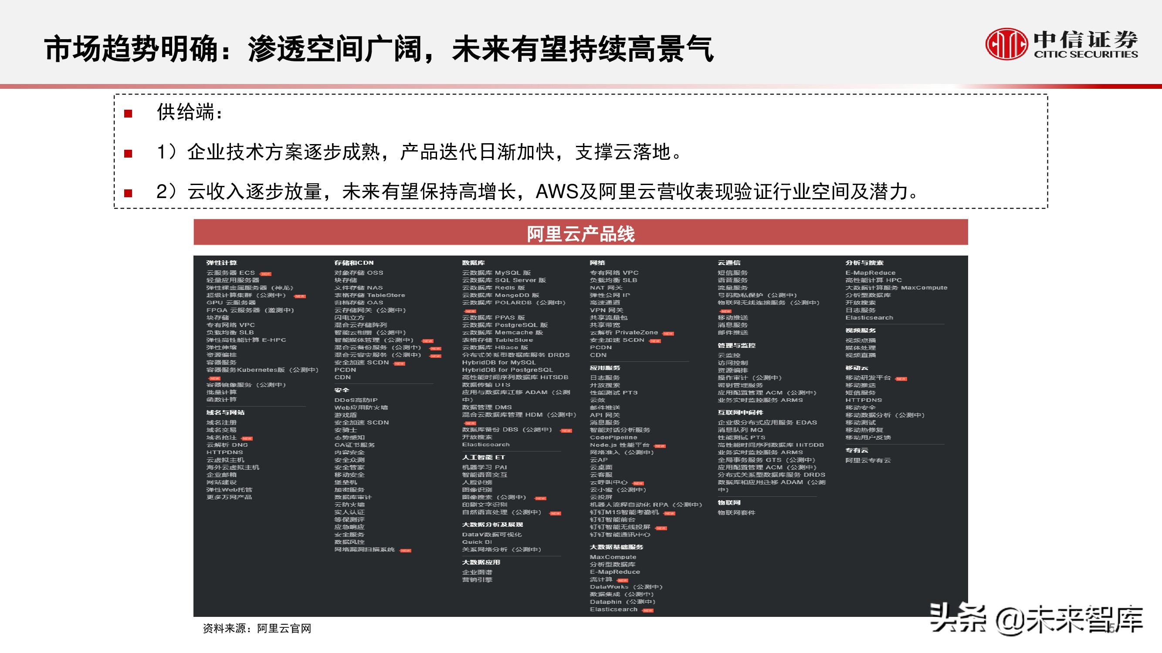Click the NEW badge beside 网络漏洞扫描系统

pyautogui.click(x=406, y=551)
